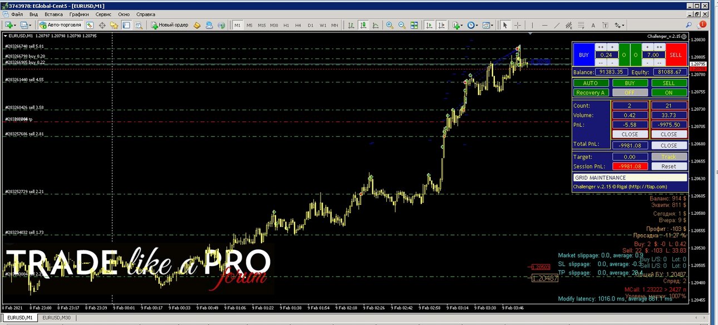Image resolution: width=718 pixels, height=325 pixels.
Task: Open the Navigator star-folder icon
Action: coord(114,25)
